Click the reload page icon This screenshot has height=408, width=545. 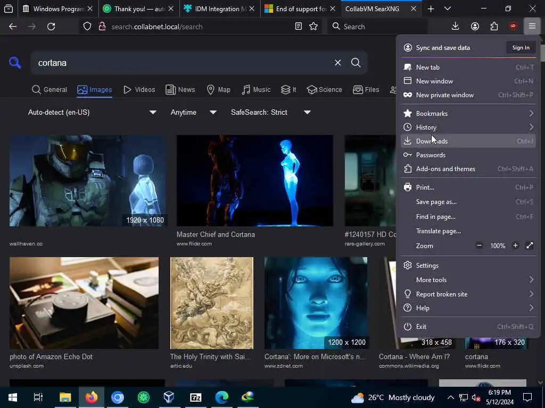[51, 27]
